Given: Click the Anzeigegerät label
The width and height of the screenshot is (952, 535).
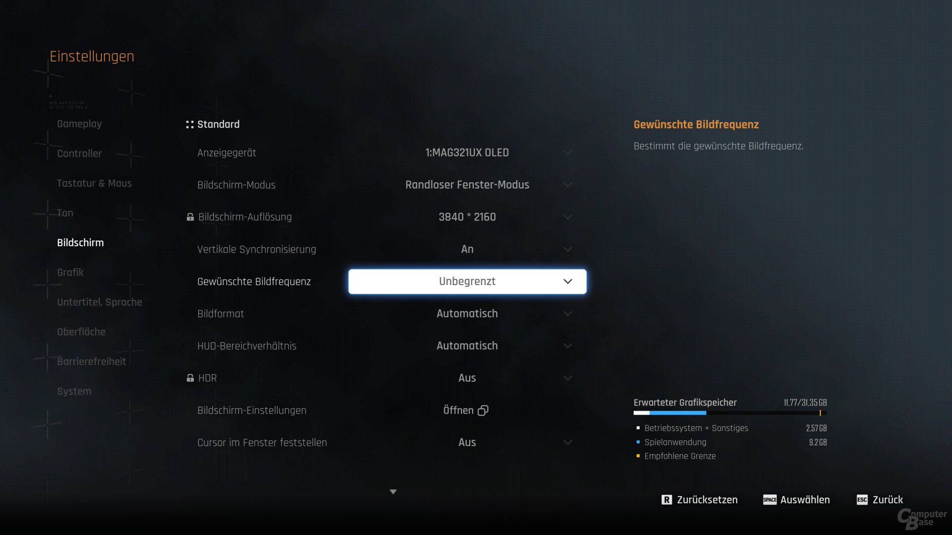Looking at the screenshot, I should coord(227,153).
